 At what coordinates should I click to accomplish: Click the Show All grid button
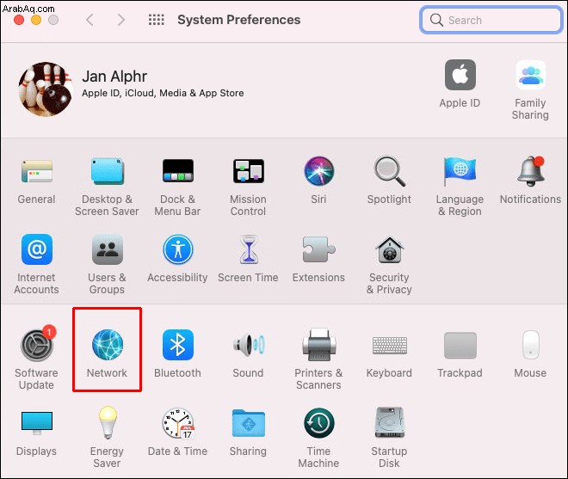[x=156, y=20]
